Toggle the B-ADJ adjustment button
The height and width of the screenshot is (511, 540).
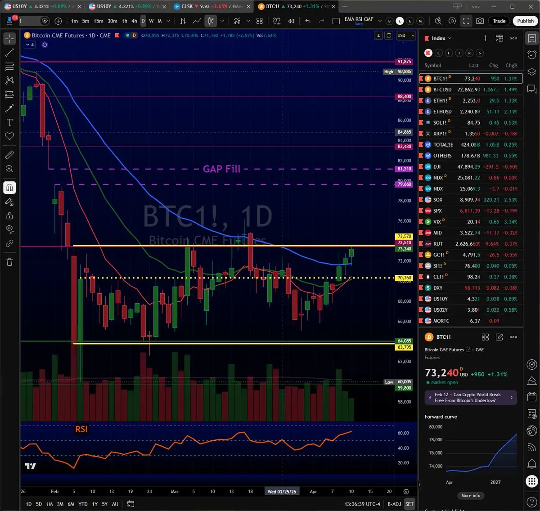pos(394,504)
